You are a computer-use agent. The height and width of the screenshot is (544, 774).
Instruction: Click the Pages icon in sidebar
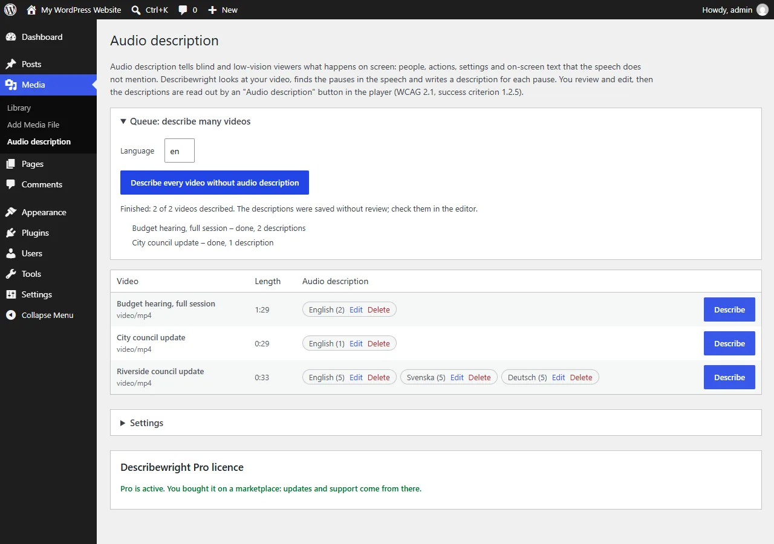pos(11,164)
